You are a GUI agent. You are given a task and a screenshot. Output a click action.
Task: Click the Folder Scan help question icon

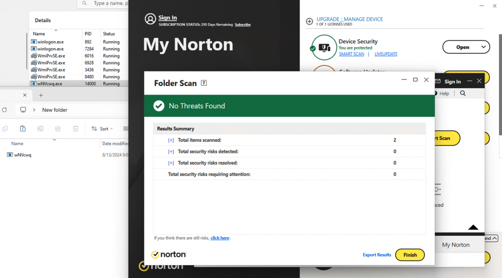(x=203, y=83)
